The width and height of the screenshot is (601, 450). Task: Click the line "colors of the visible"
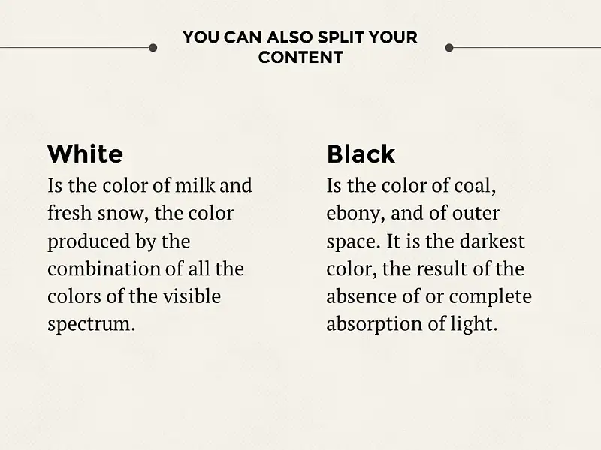click(x=134, y=296)
